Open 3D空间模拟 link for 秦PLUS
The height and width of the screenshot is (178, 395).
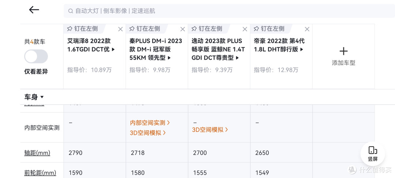tap(148, 133)
